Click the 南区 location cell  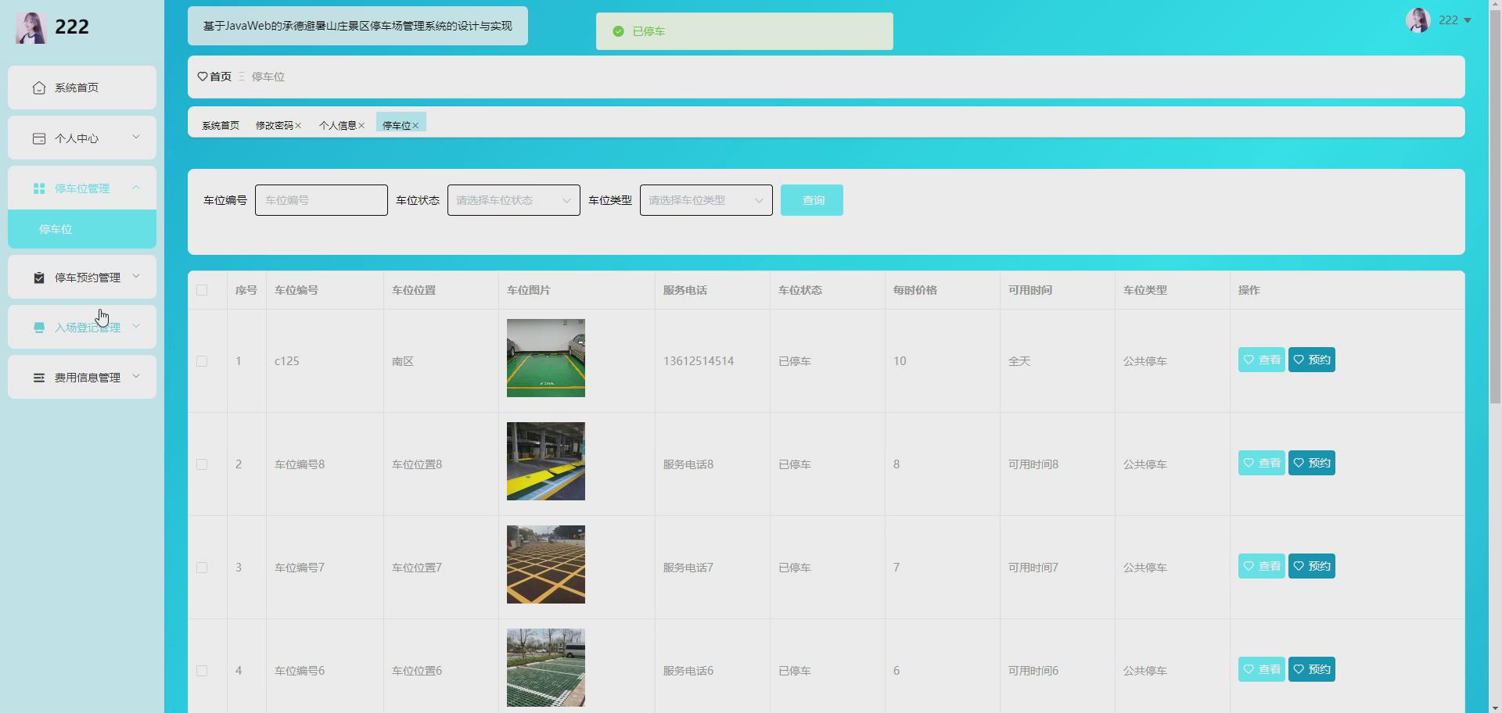click(403, 361)
